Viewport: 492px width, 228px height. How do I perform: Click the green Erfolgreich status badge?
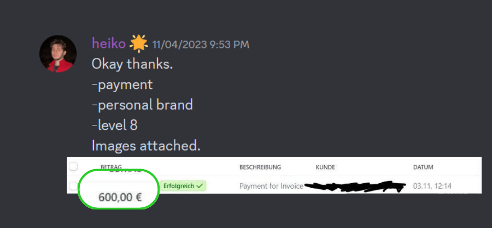(183, 185)
